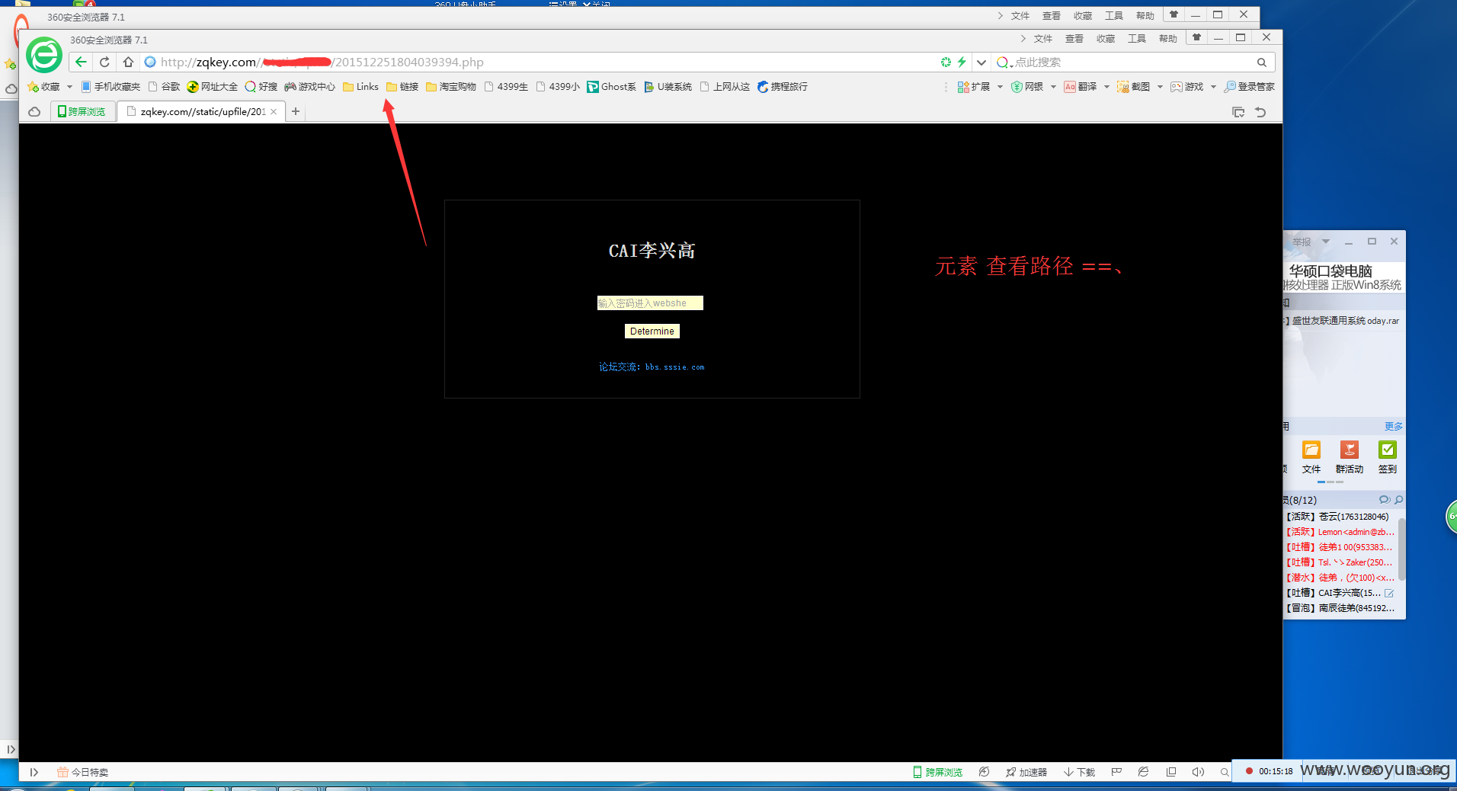The image size is (1457, 791).
Task: Add a new tab with the plus button
Action: pyautogui.click(x=296, y=112)
